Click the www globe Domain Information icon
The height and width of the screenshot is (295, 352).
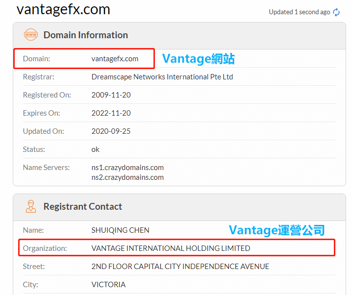[31, 35]
